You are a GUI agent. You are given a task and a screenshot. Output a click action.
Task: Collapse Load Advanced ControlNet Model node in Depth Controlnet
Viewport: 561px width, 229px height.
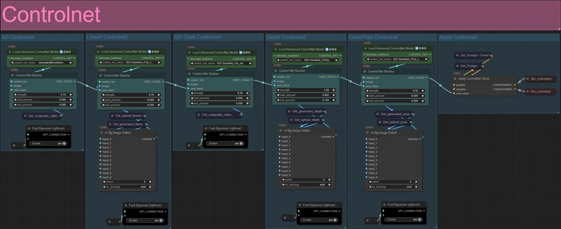tap(276, 49)
